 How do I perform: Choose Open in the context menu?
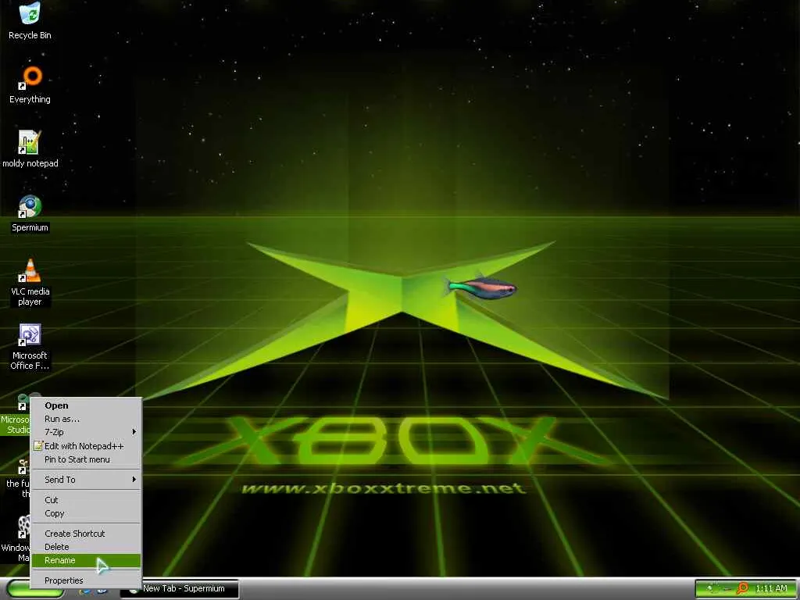click(x=86, y=405)
